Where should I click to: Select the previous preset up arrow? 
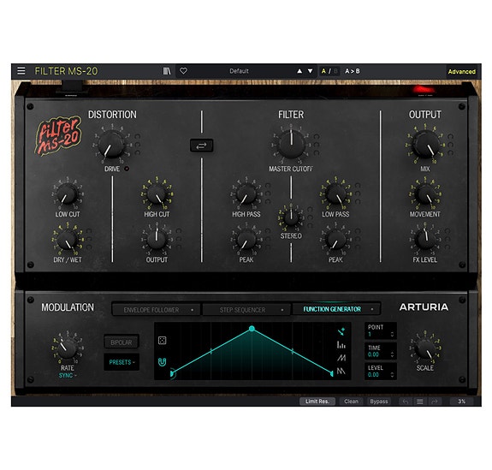tap(299, 71)
